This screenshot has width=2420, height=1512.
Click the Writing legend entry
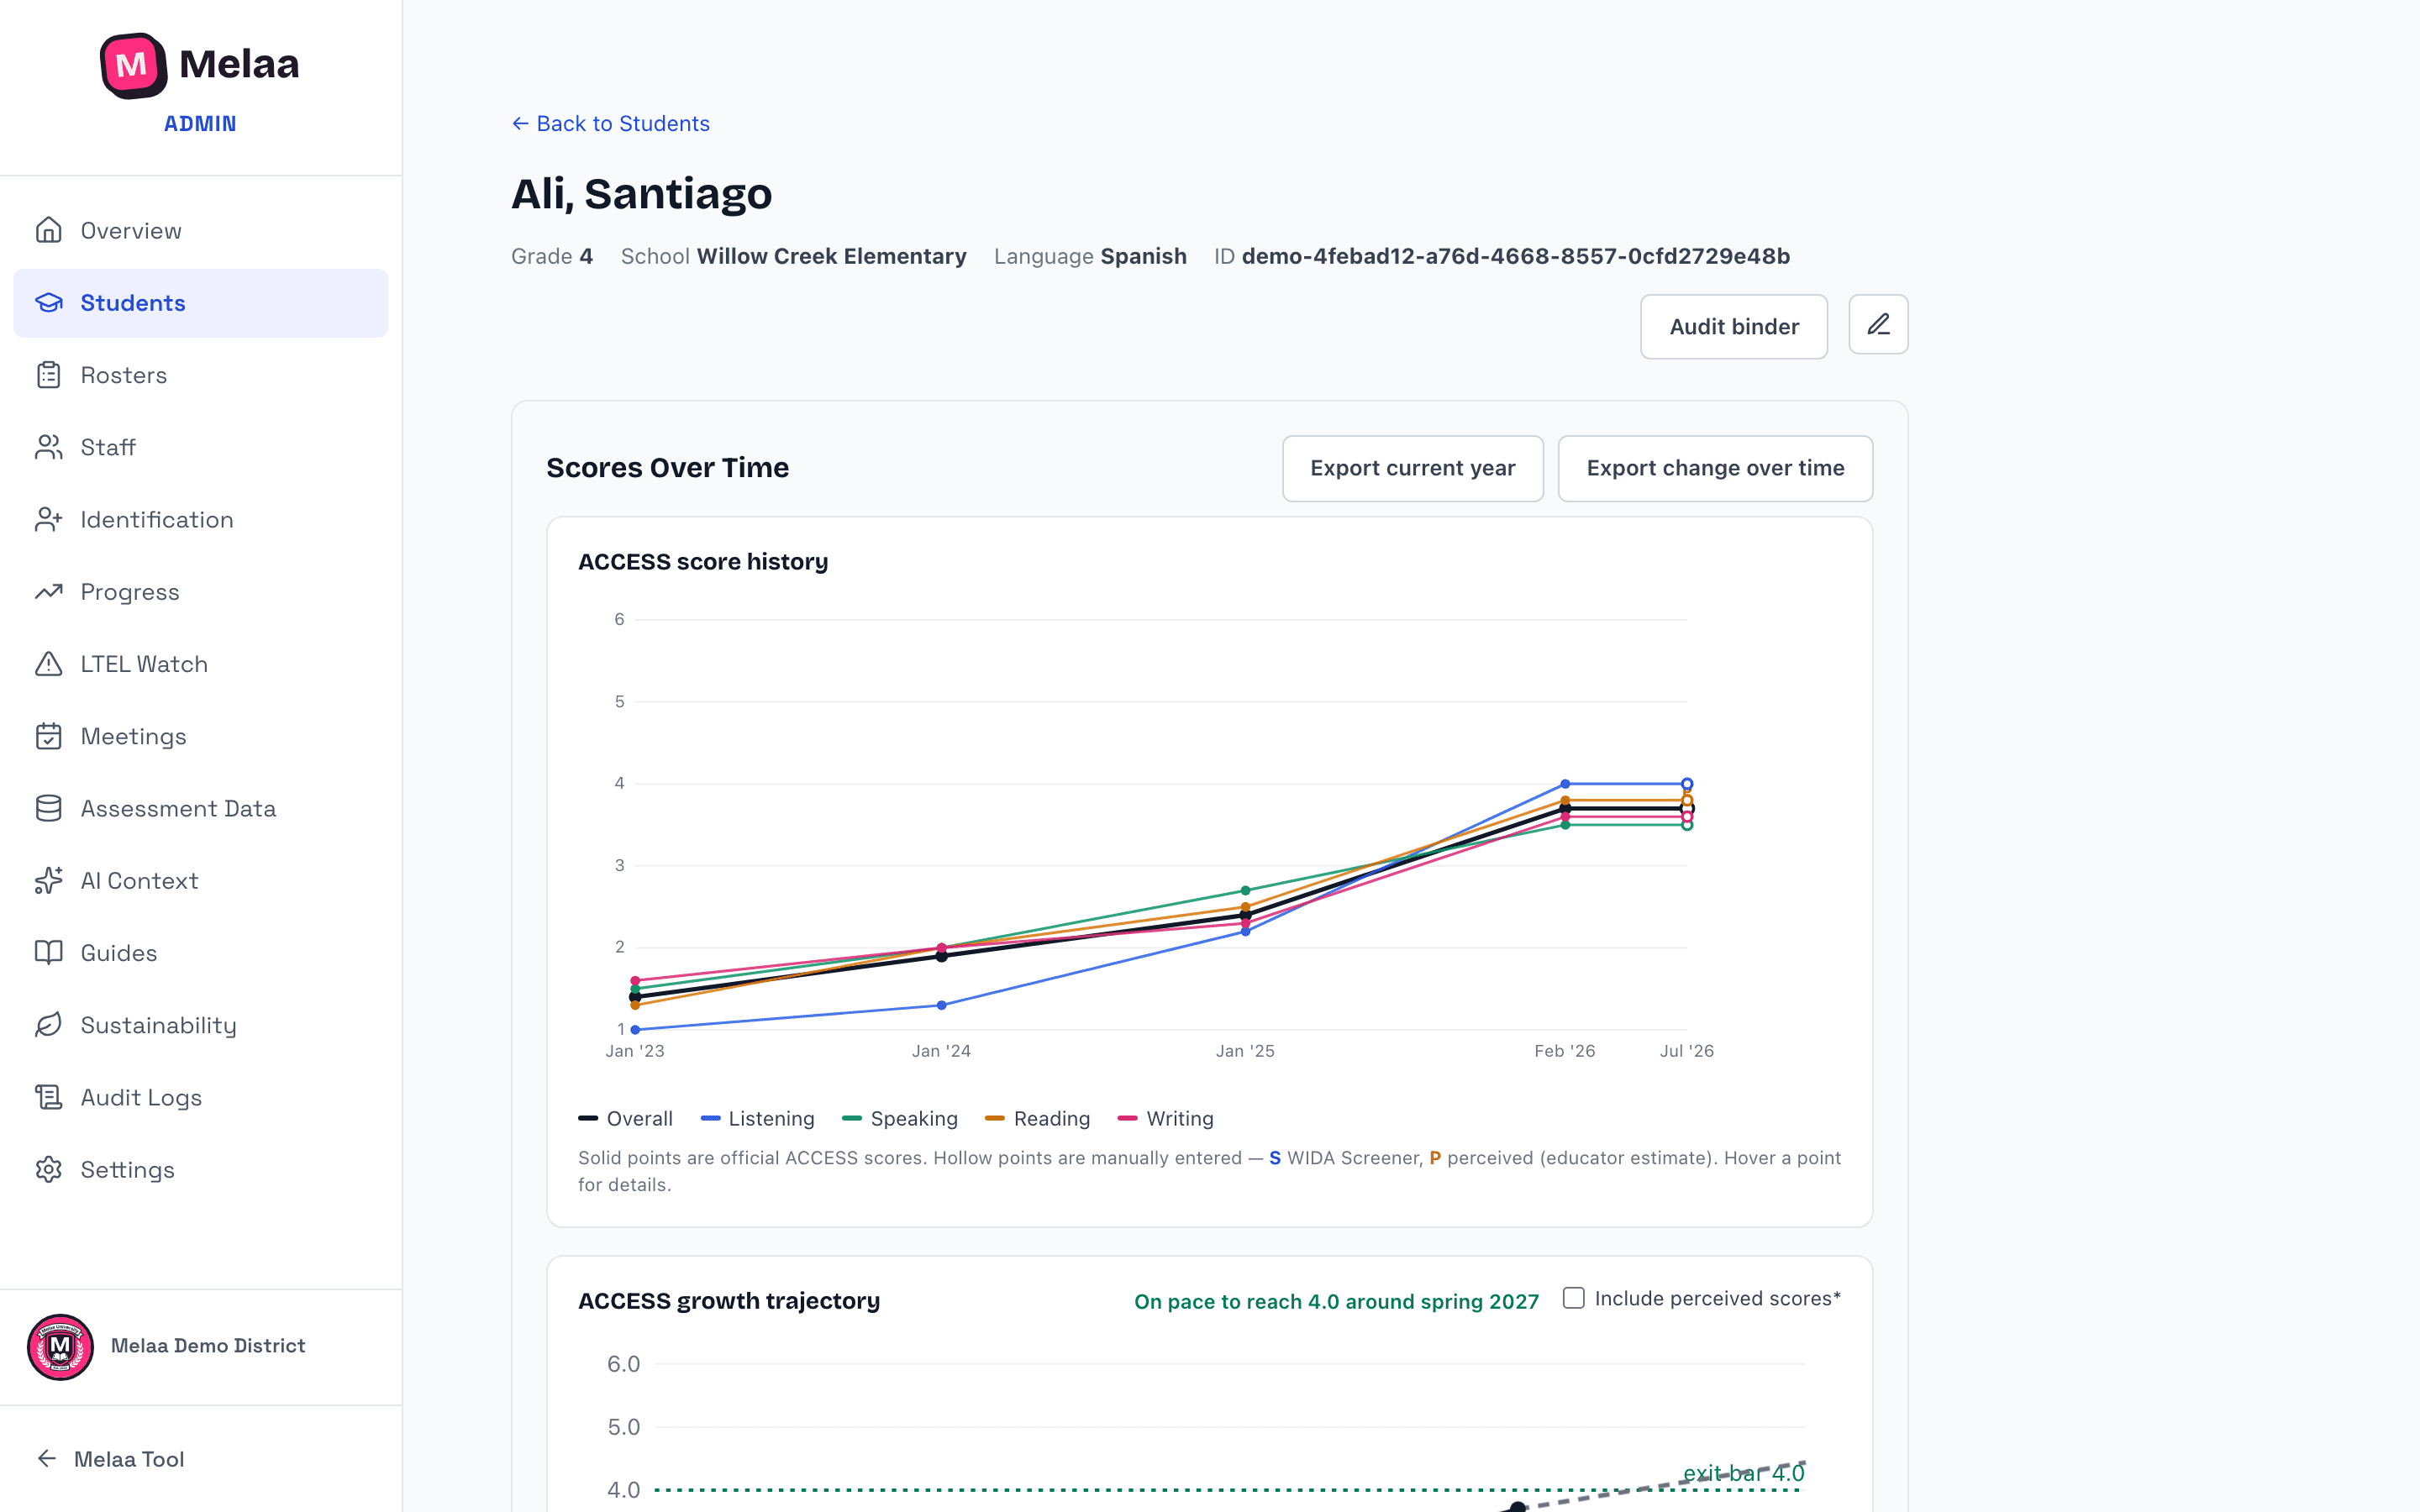coord(1165,1119)
